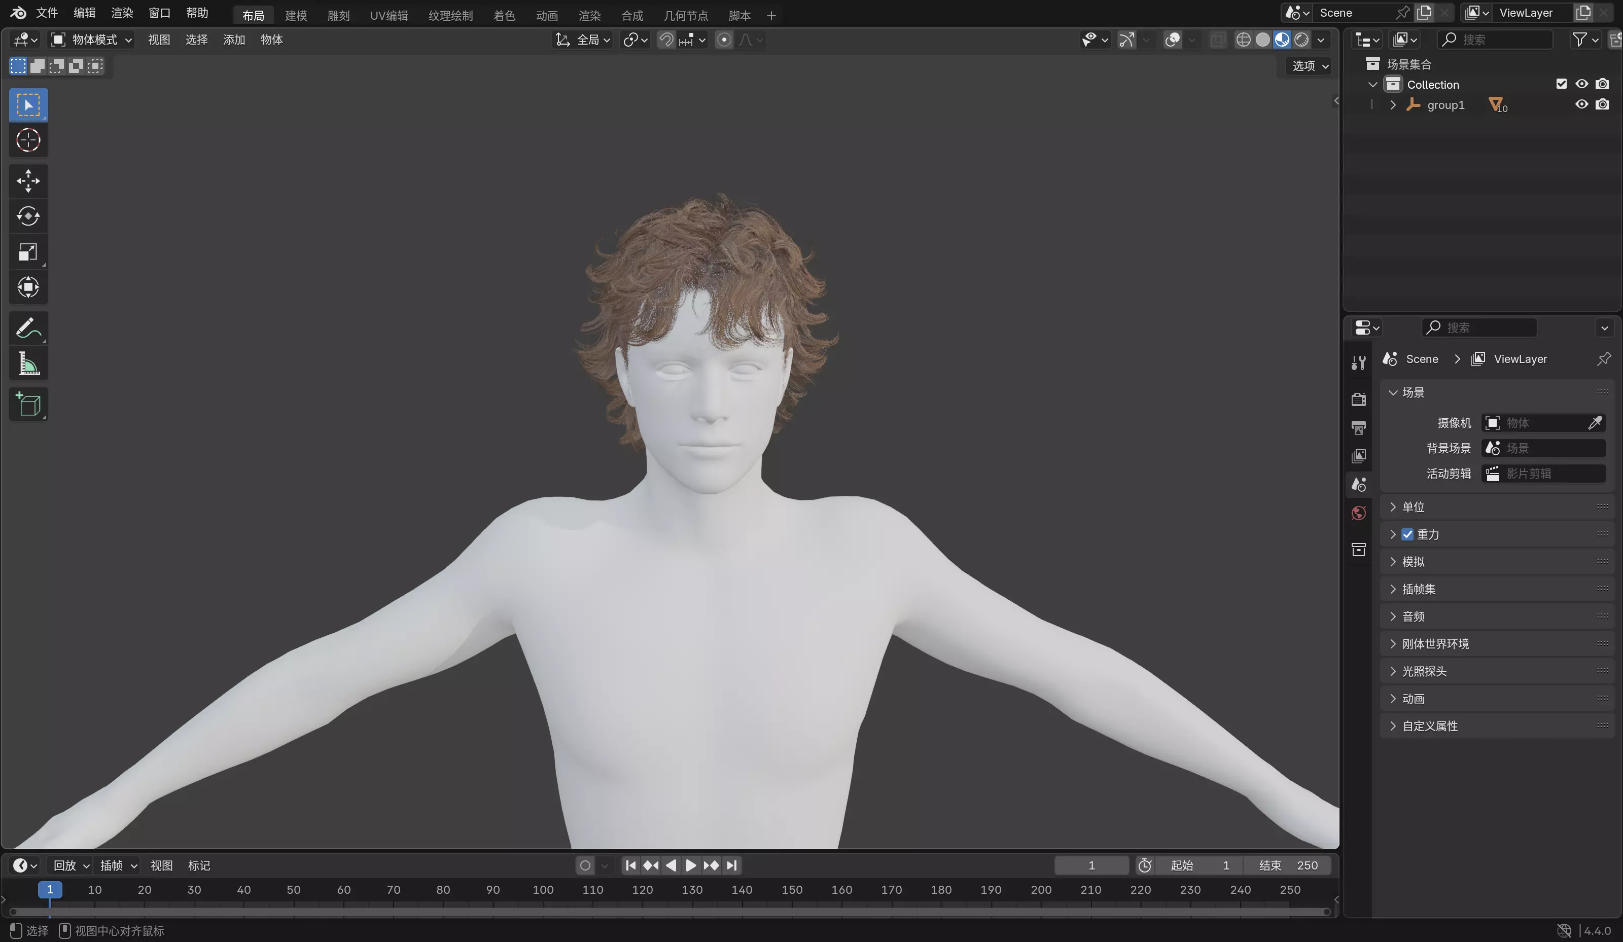
Task: Hide group1 in viewport with eye icon
Action: [x=1582, y=104]
